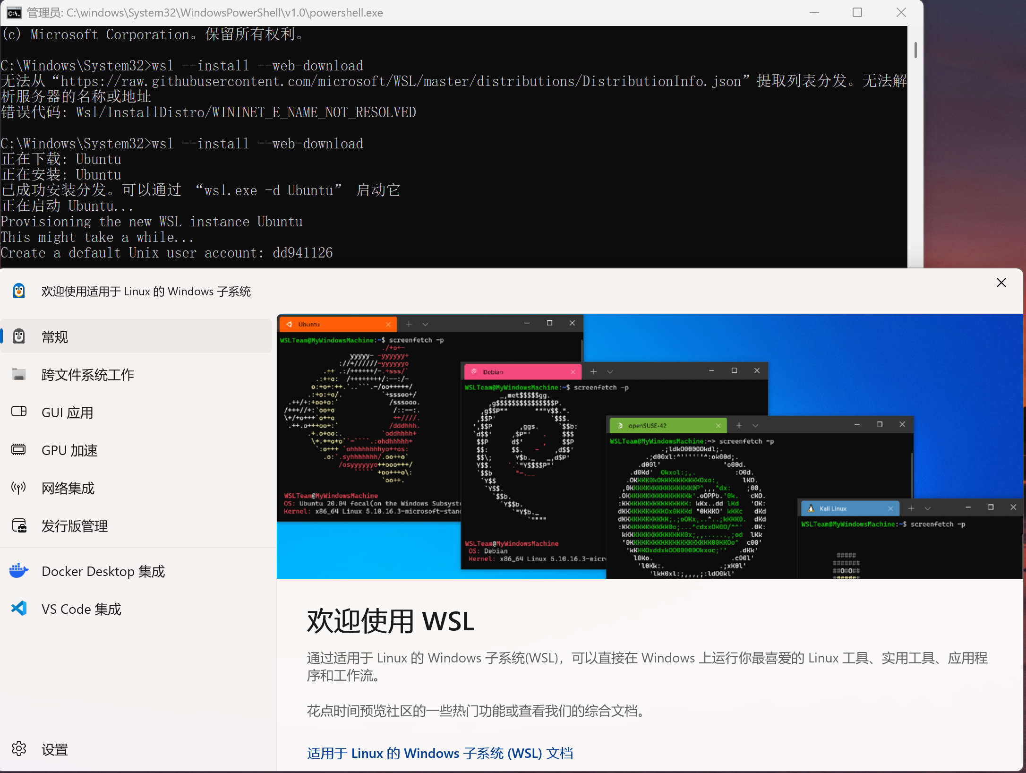Viewport: 1026px width, 773px height.
Task: Select the Docker Desktop 集成 item
Action: 103,571
